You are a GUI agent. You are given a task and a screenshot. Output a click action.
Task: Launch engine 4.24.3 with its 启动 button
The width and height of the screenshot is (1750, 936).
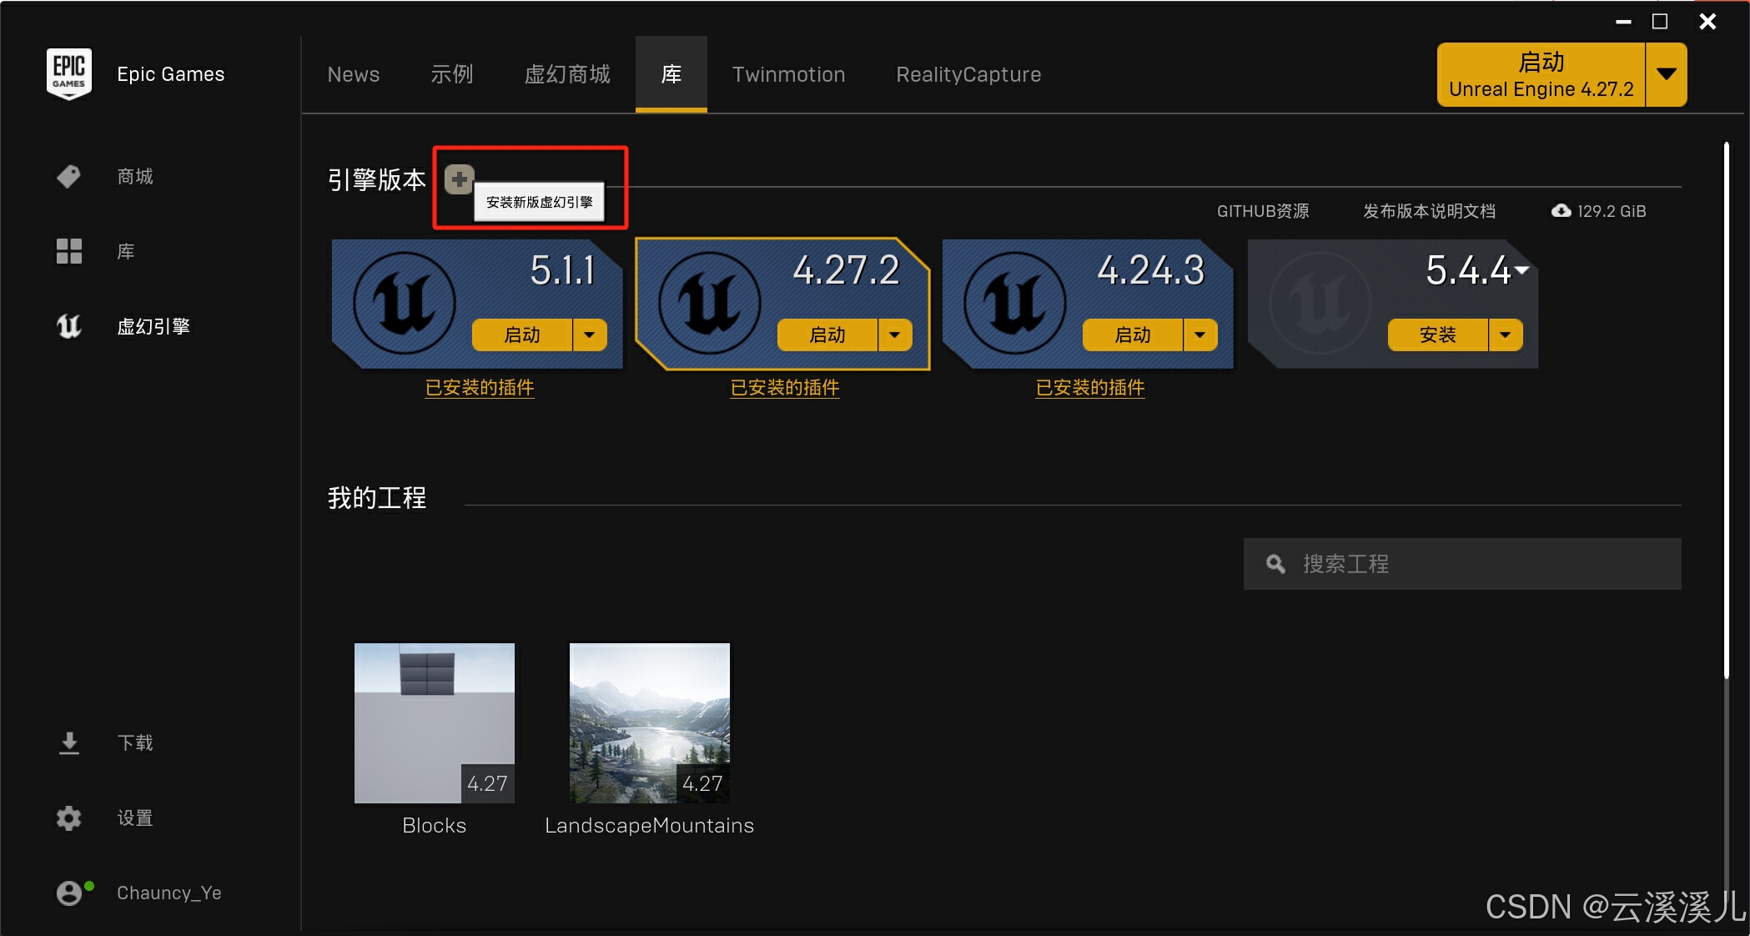tap(1132, 335)
